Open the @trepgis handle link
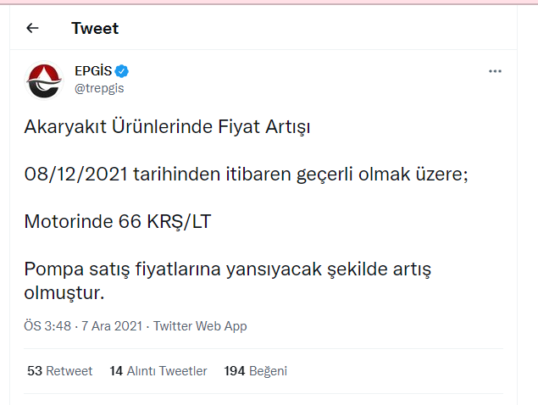This screenshot has width=538, height=405. coord(100,88)
